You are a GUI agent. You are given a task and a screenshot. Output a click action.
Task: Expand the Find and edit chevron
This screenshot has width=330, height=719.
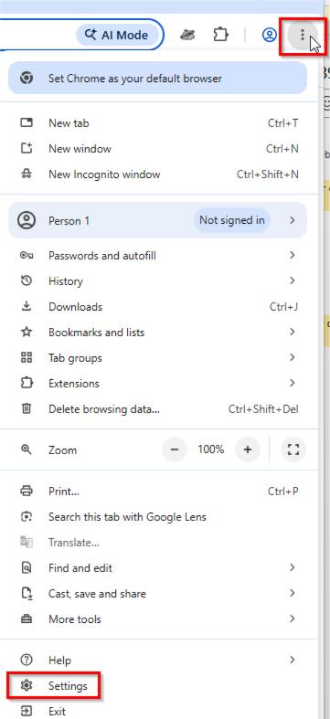[x=293, y=568]
